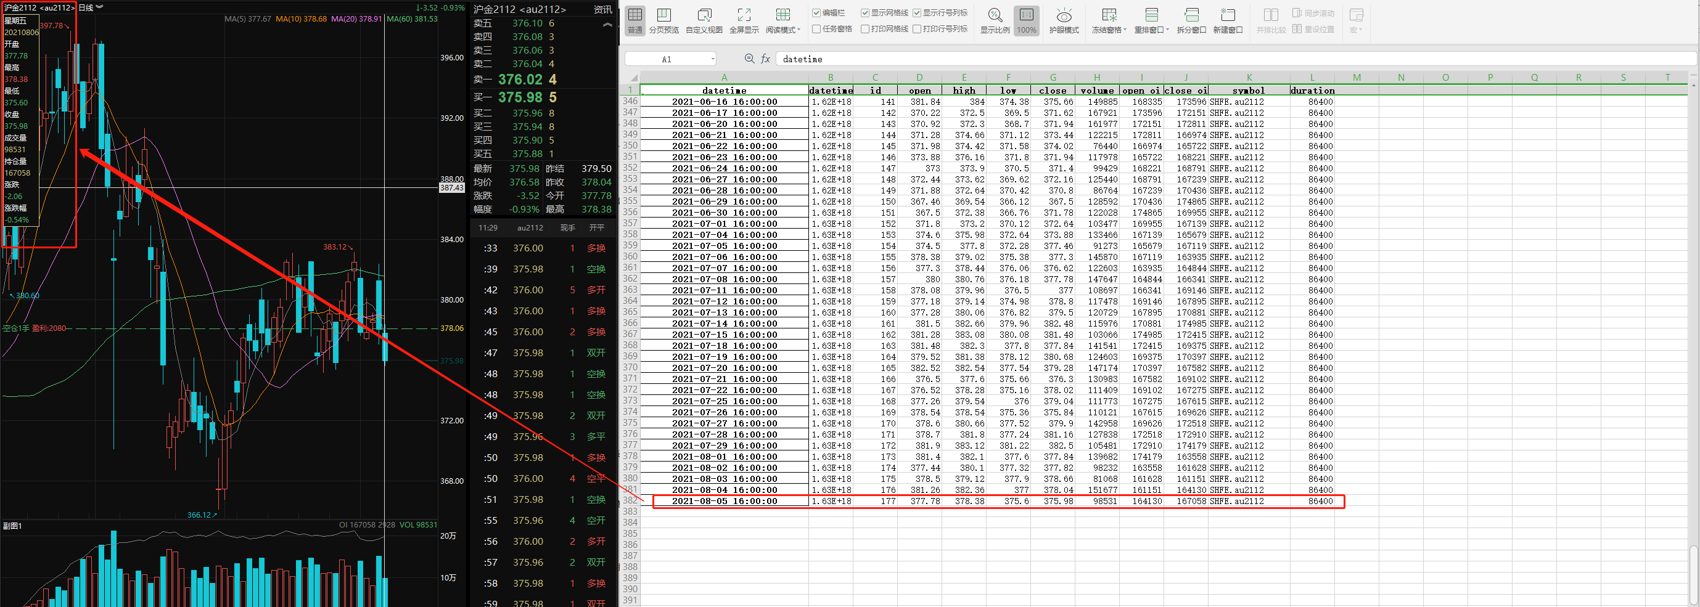Screen dimensions: 1700x607
Task: Click MA(20) 378.91 indicator label
Action: tap(356, 19)
